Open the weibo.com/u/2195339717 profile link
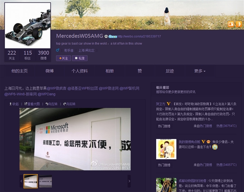 [139, 36]
